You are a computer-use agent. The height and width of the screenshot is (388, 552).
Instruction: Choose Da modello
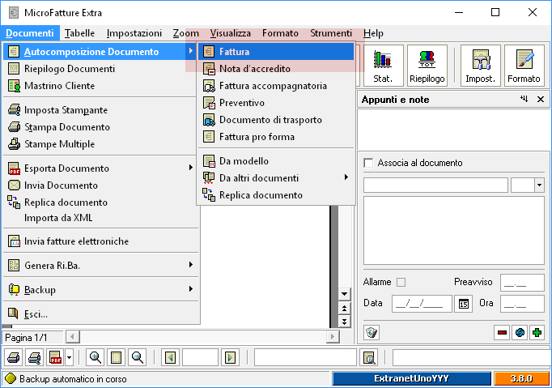point(276,161)
